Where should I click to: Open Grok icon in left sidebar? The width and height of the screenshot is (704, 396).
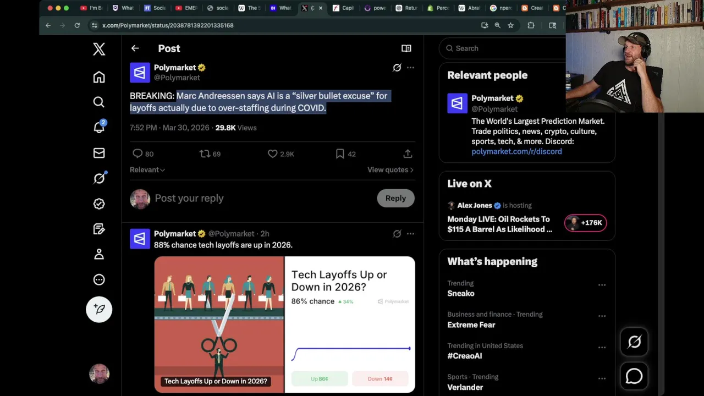click(99, 178)
